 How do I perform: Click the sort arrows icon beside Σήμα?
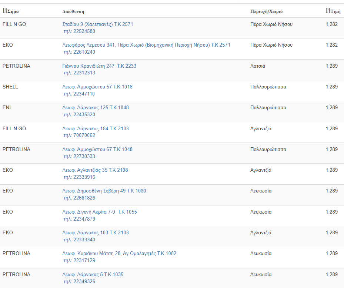pos(4,11)
